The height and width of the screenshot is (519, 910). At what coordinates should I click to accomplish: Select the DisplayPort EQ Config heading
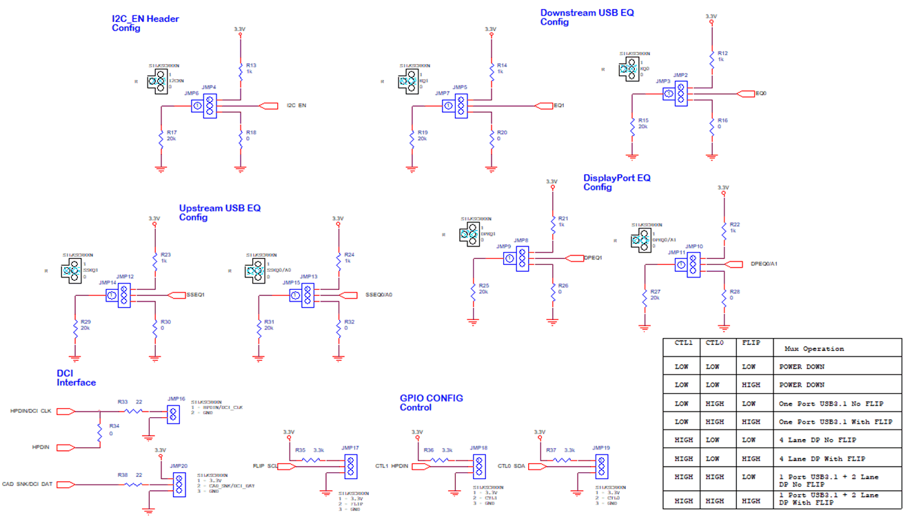point(616,182)
